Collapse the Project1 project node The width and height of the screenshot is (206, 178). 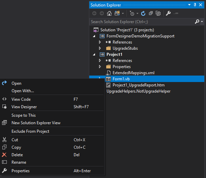(x=94, y=54)
